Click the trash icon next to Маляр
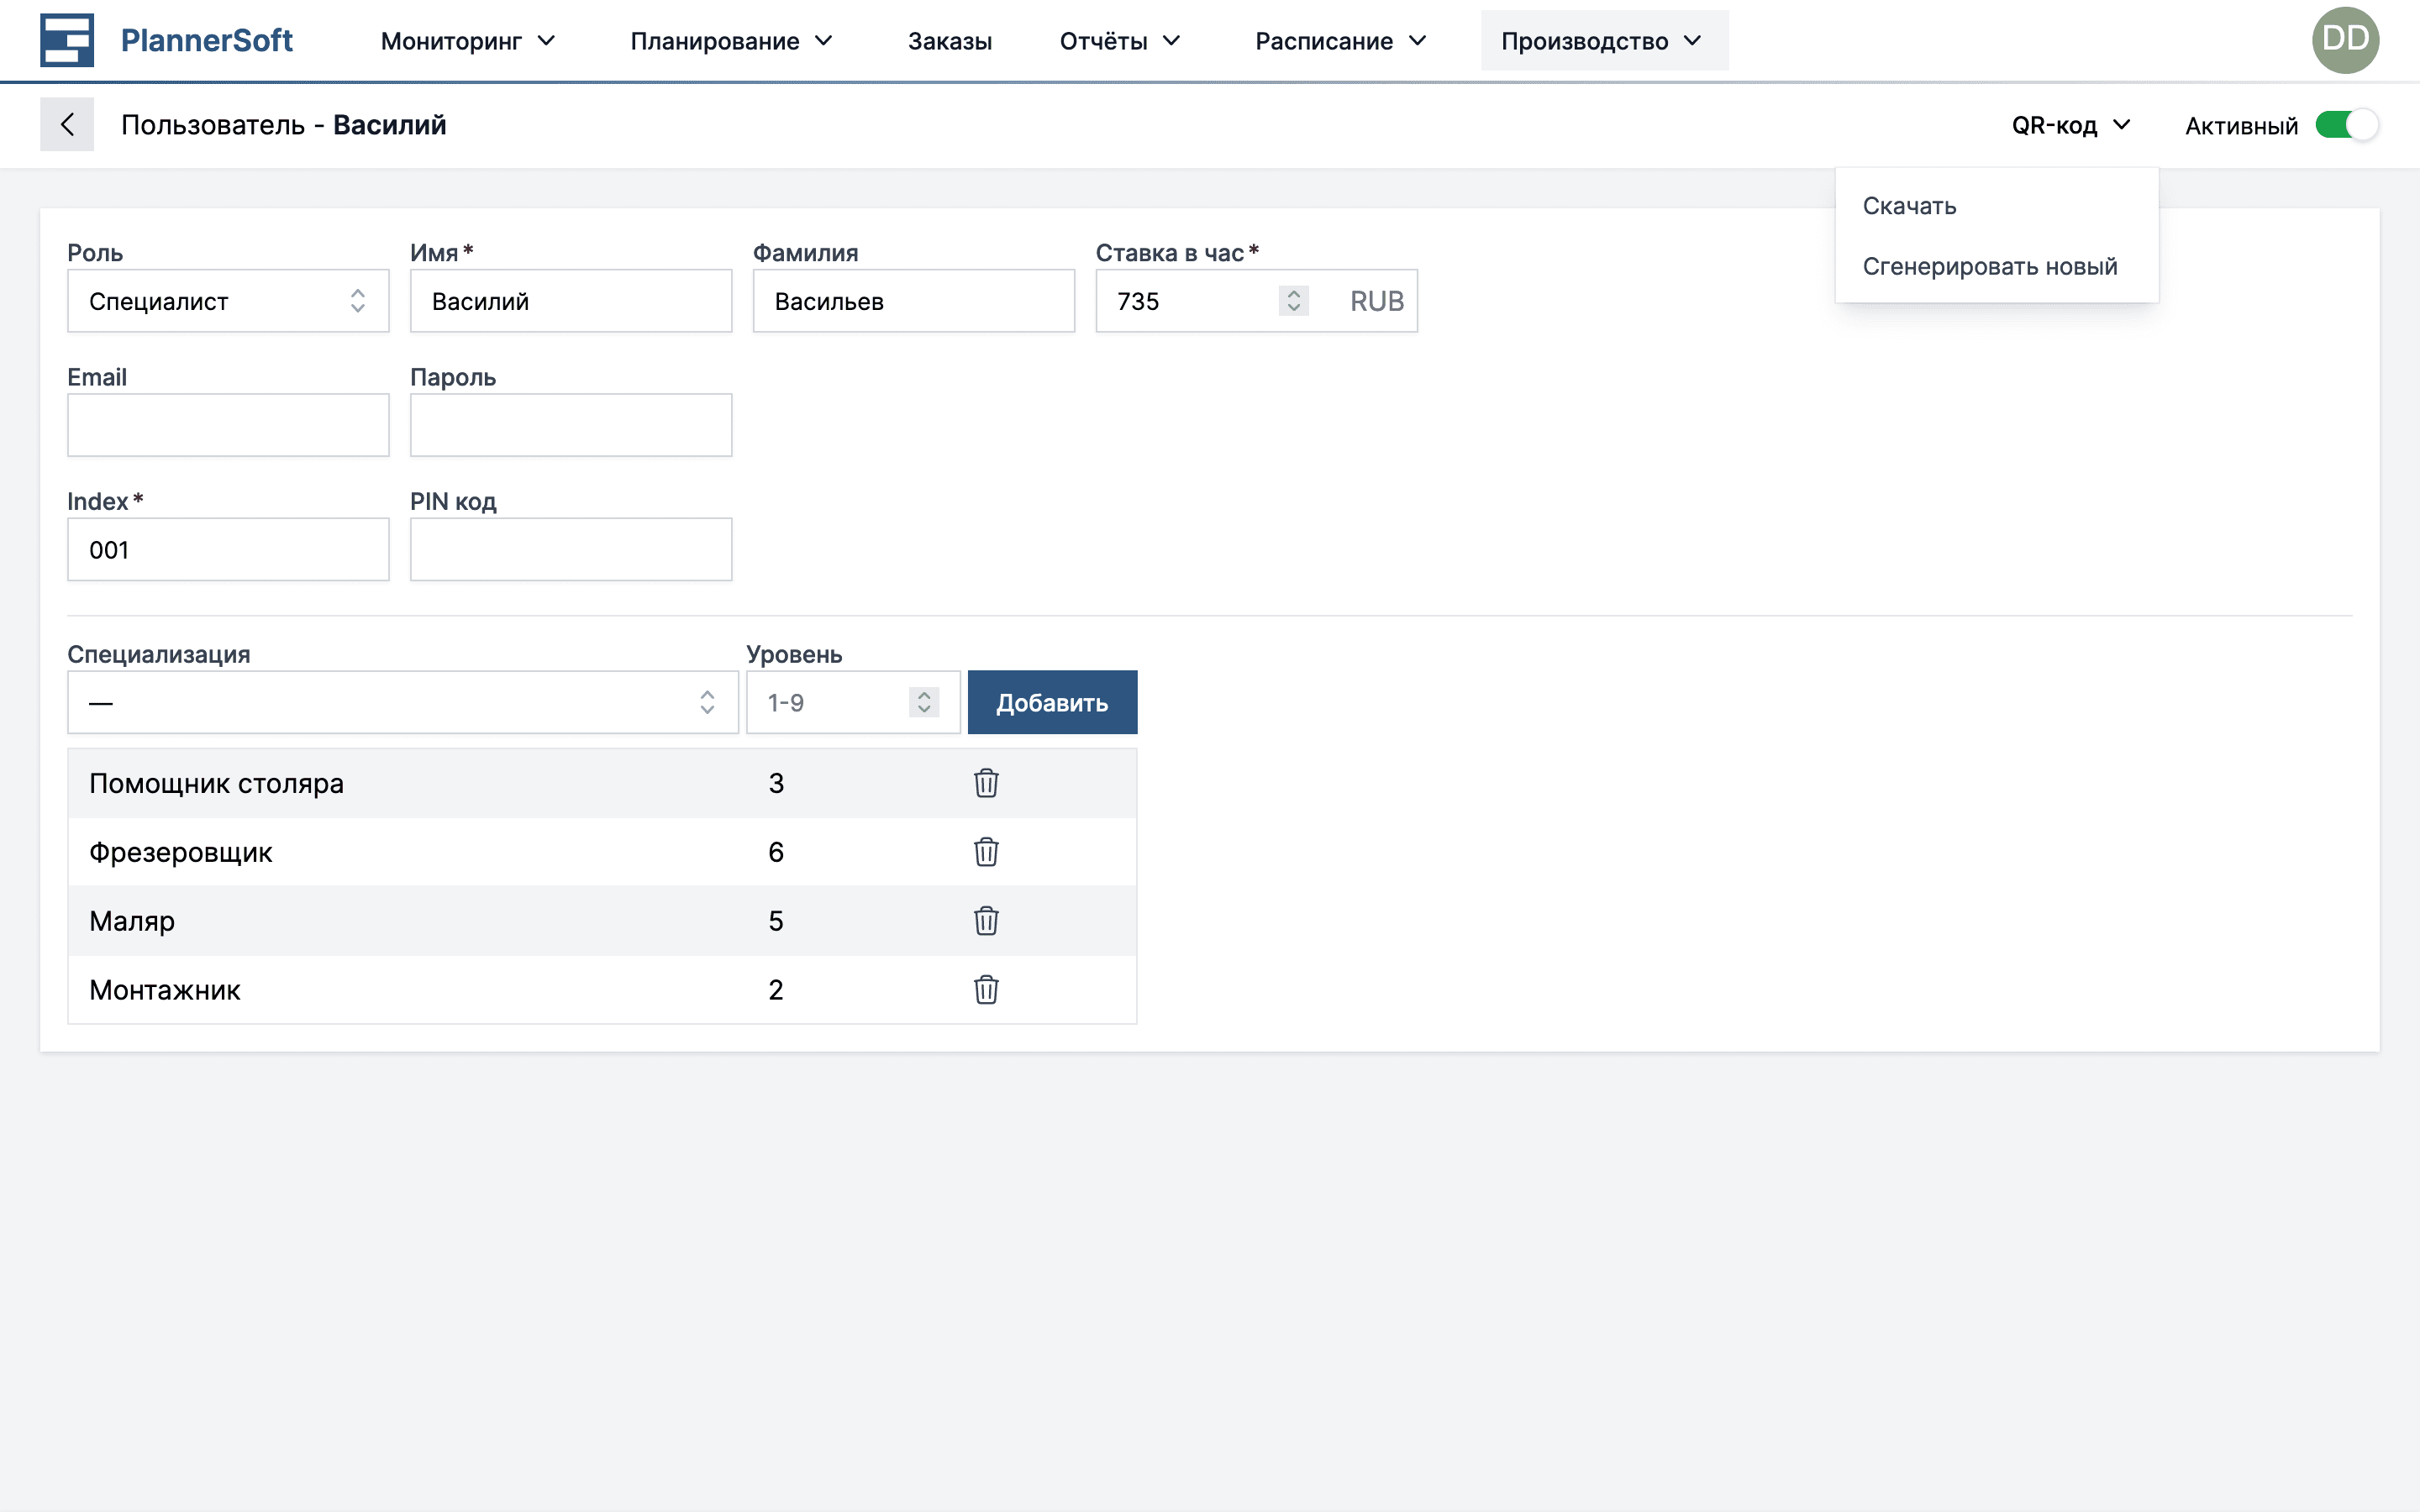Screen dimensions: 2420x1512 point(986,921)
